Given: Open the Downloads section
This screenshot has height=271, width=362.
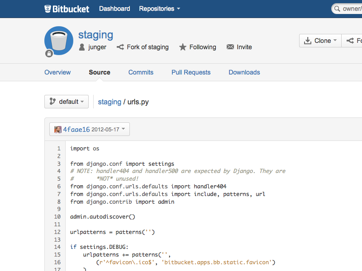Looking at the screenshot, I should tap(244, 72).
